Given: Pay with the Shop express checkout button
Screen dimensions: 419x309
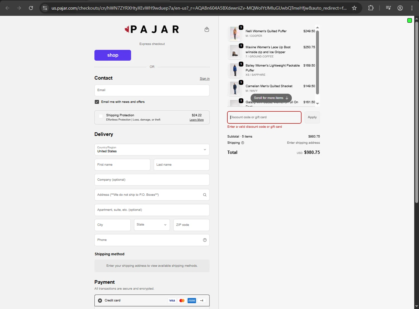Looking at the screenshot, I should pos(113,55).
